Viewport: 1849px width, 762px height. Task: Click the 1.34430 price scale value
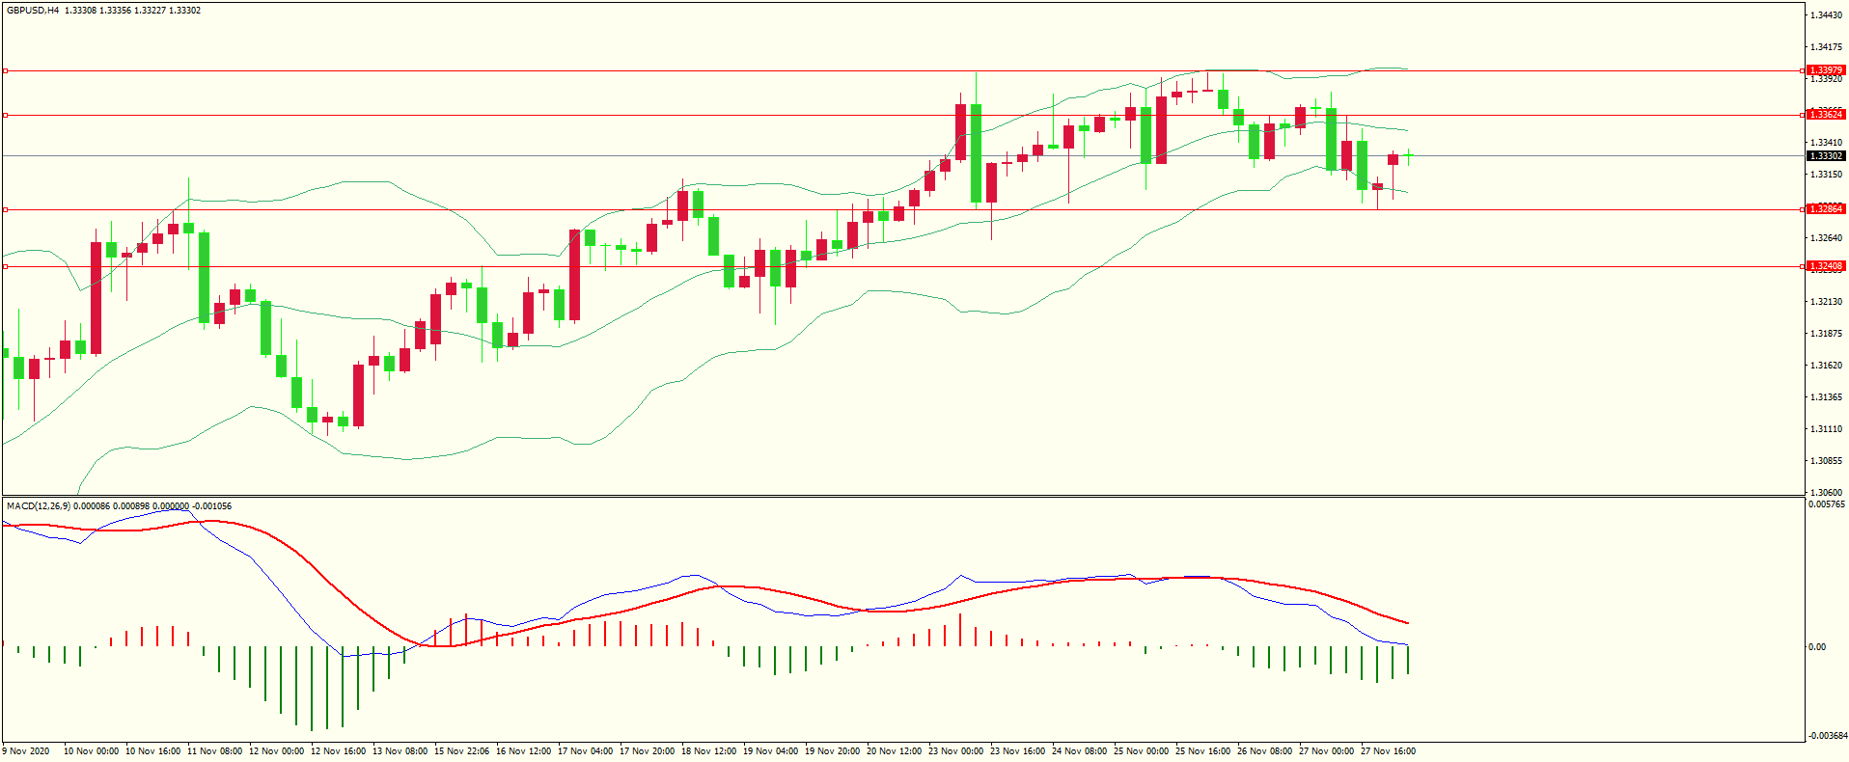(1826, 15)
